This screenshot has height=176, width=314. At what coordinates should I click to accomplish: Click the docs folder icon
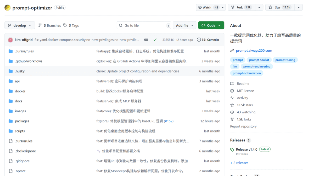11,101
